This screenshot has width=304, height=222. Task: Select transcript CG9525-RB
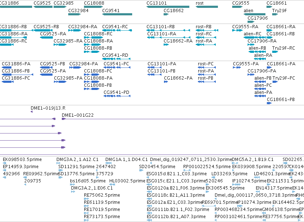[43, 30]
